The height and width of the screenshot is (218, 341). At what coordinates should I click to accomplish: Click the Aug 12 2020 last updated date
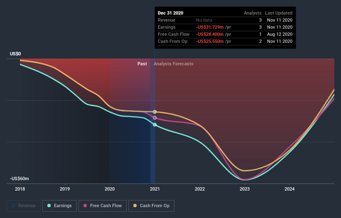click(x=280, y=34)
